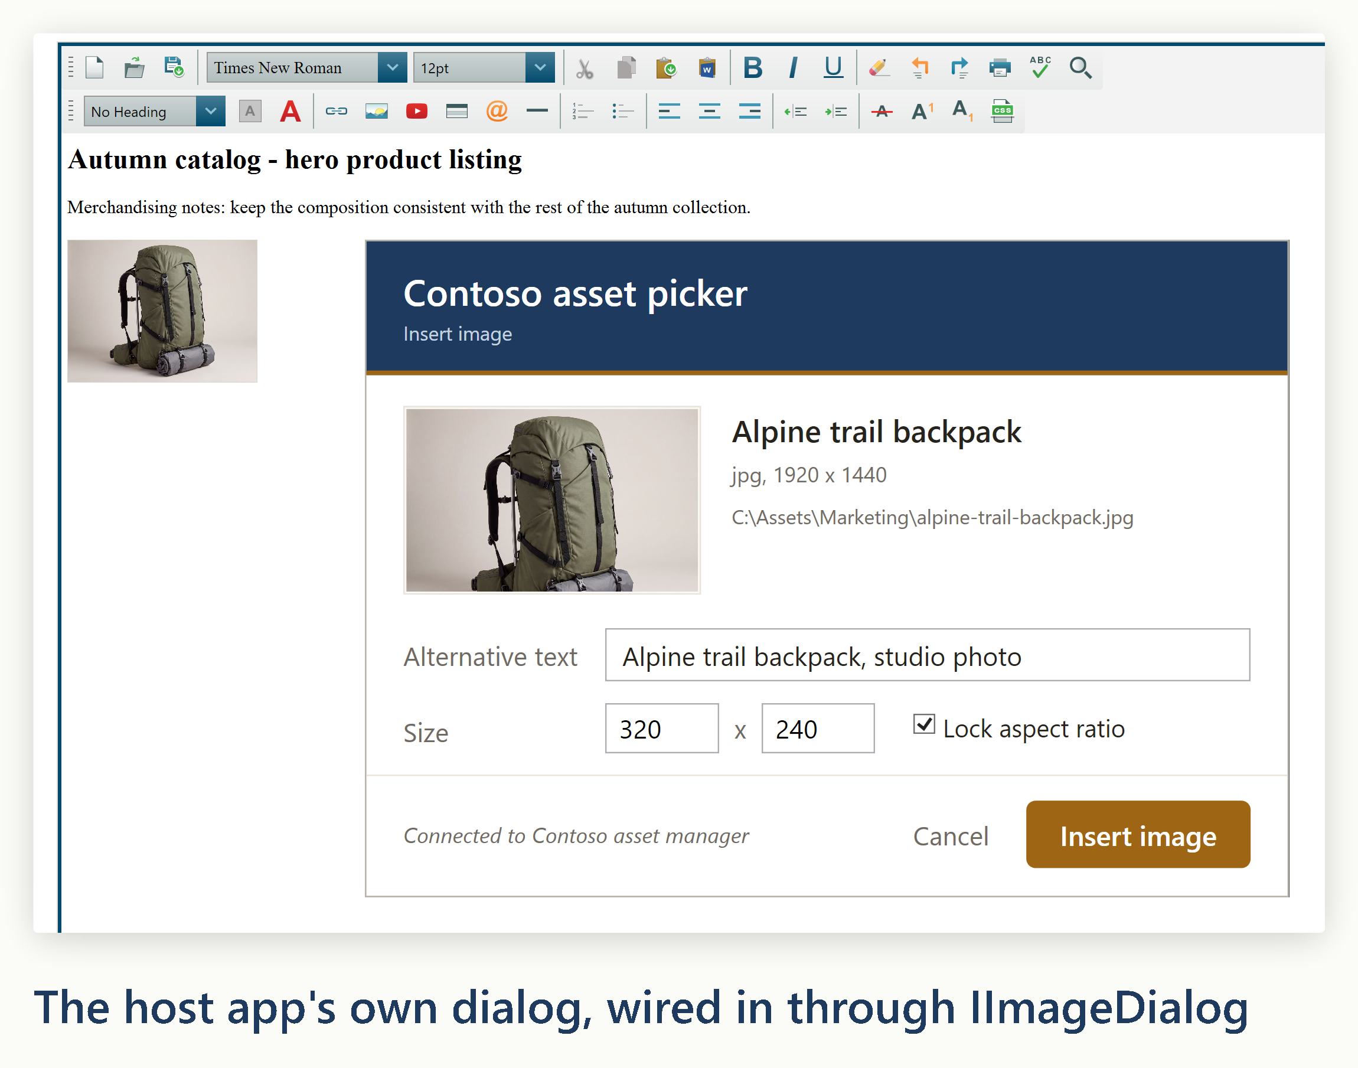Click the file path "C:\Assets\Marketing\alpine-trail-backpack.jpg"
The image size is (1358, 1068).
932,518
